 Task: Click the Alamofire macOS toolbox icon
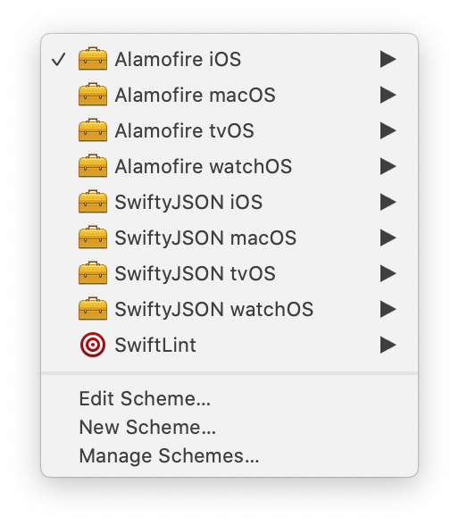click(x=93, y=95)
